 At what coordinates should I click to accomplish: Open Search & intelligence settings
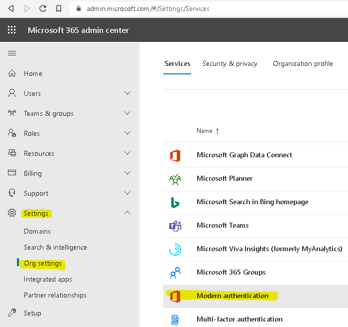[55, 247]
